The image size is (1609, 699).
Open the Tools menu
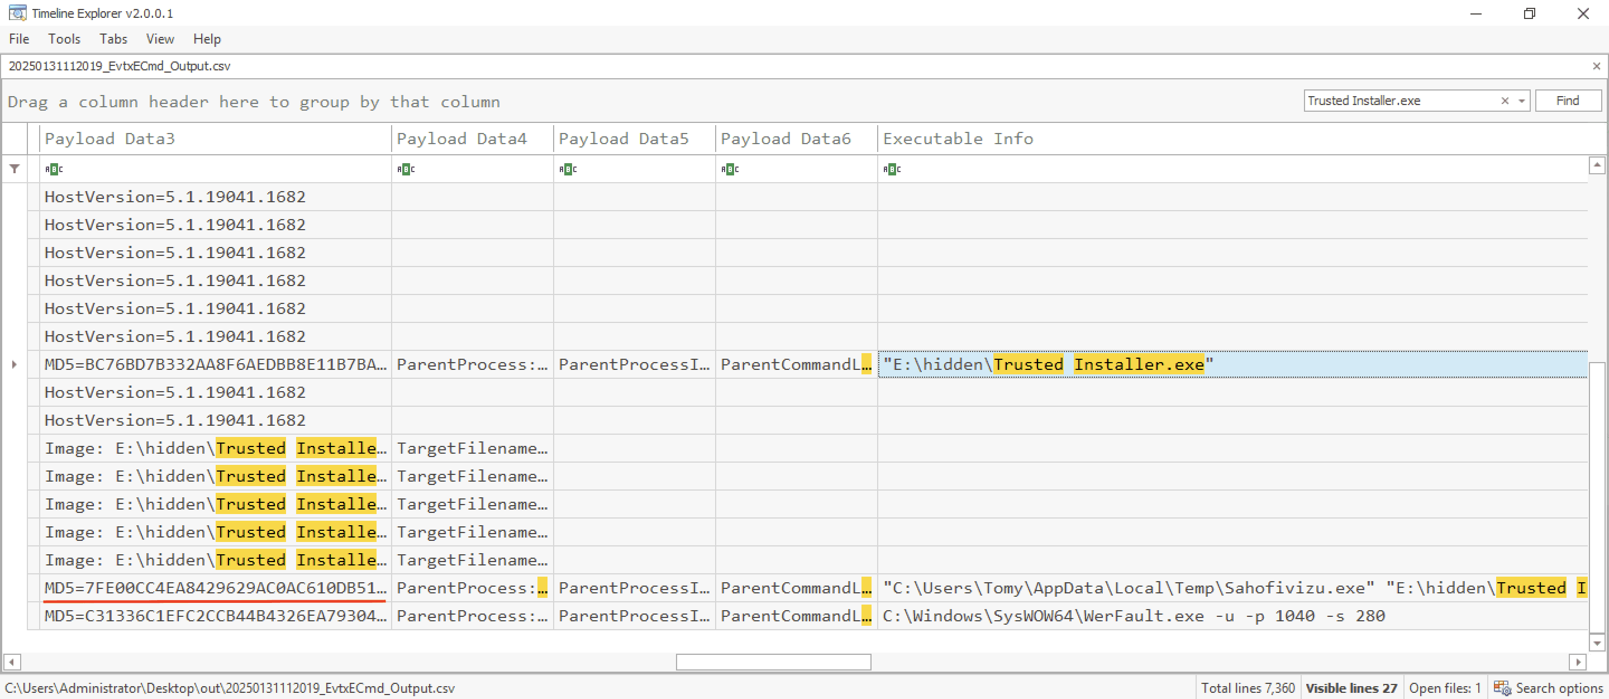64,39
